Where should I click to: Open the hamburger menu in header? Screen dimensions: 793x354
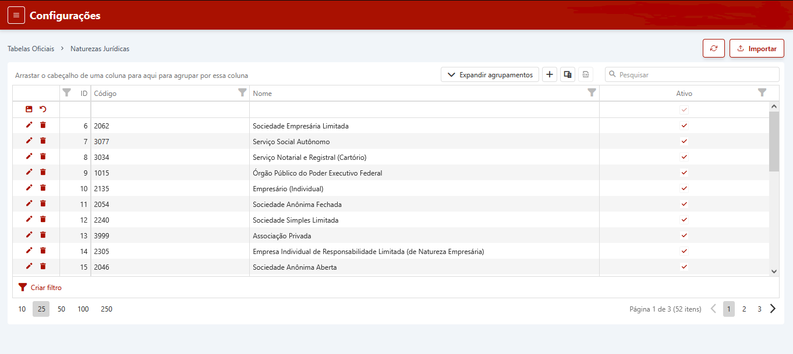pos(16,16)
